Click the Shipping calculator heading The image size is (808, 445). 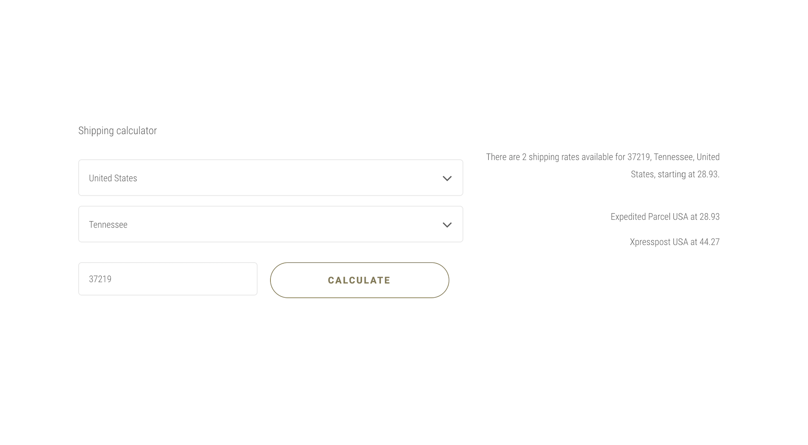pos(118,130)
